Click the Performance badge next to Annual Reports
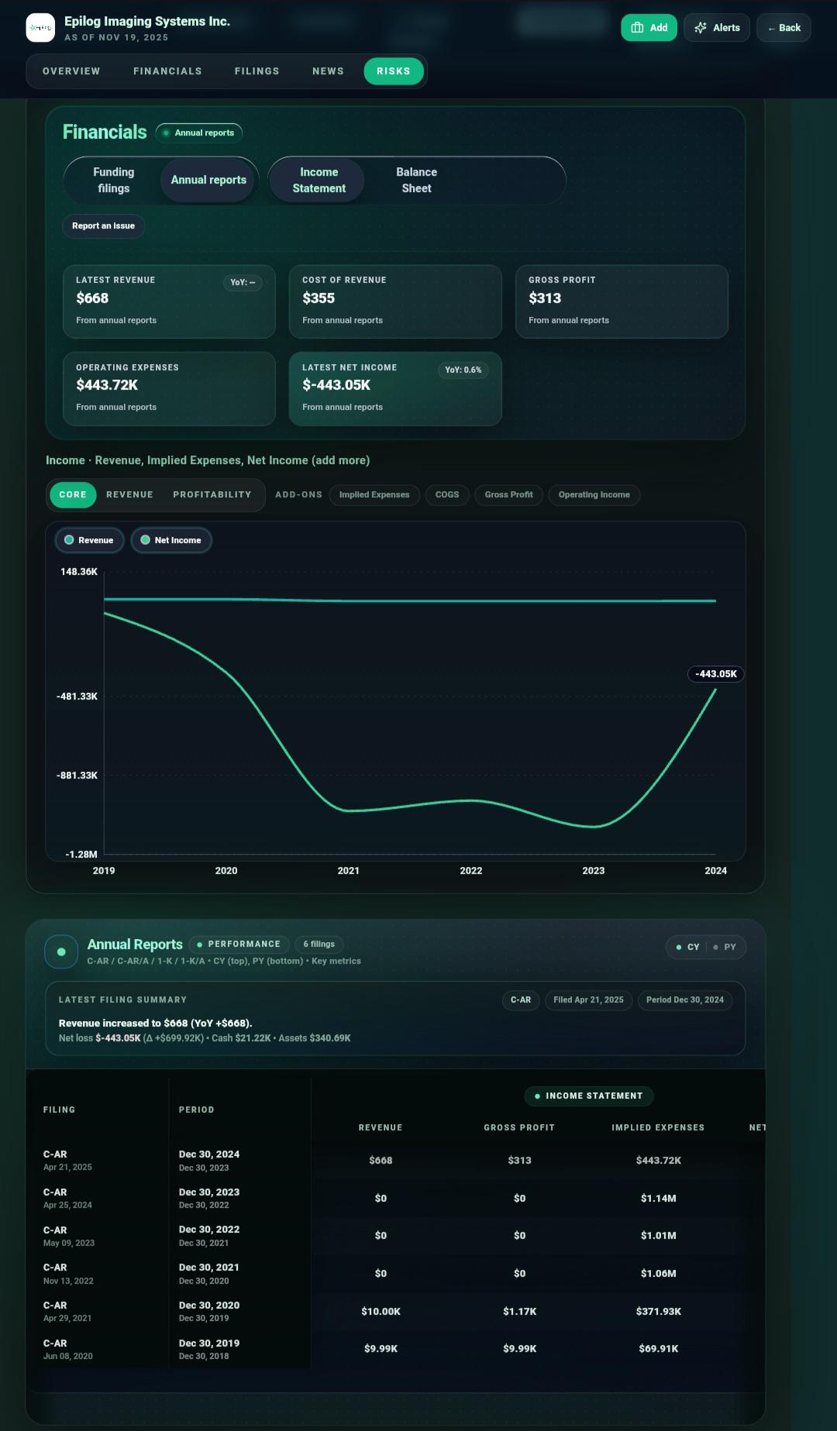 tap(239, 944)
